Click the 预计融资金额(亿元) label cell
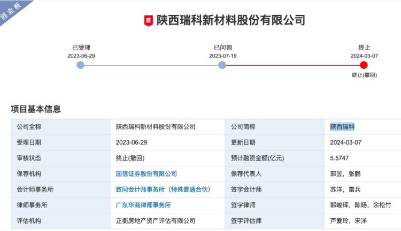This screenshot has width=401, height=231. [x=275, y=158]
